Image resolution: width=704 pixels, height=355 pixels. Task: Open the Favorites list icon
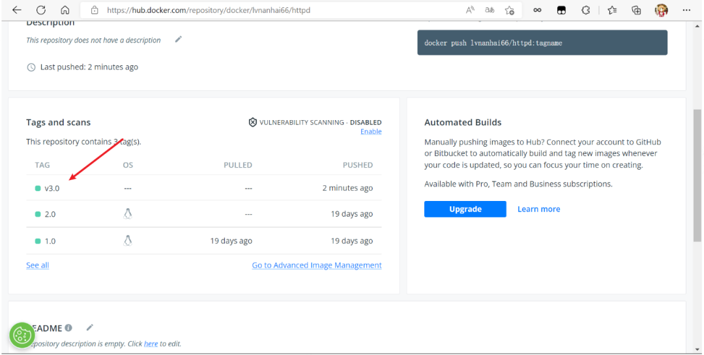612,10
